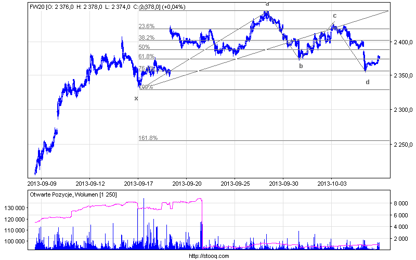
Task: Click the wave label c
Action: tap(334, 16)
